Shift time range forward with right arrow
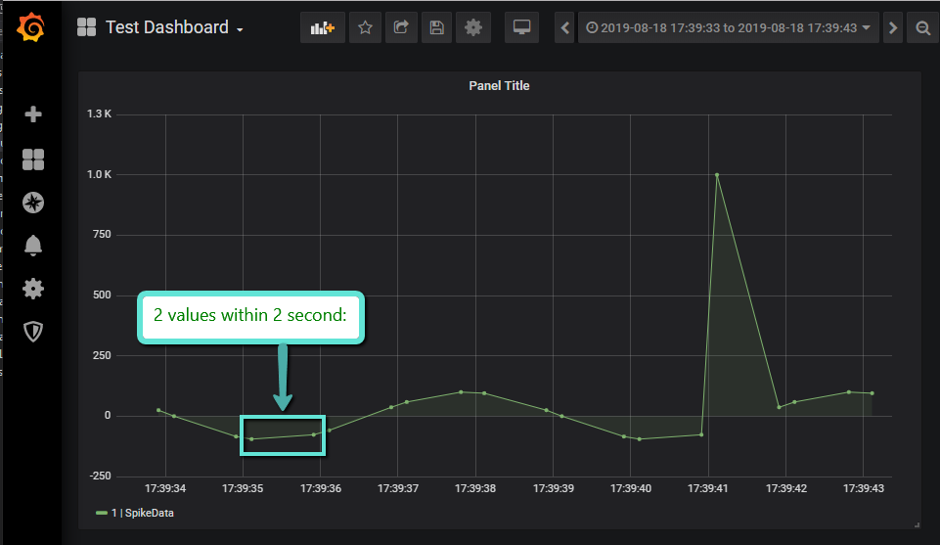The width and height of the screenshot is (940, 545). pos(891,28)
